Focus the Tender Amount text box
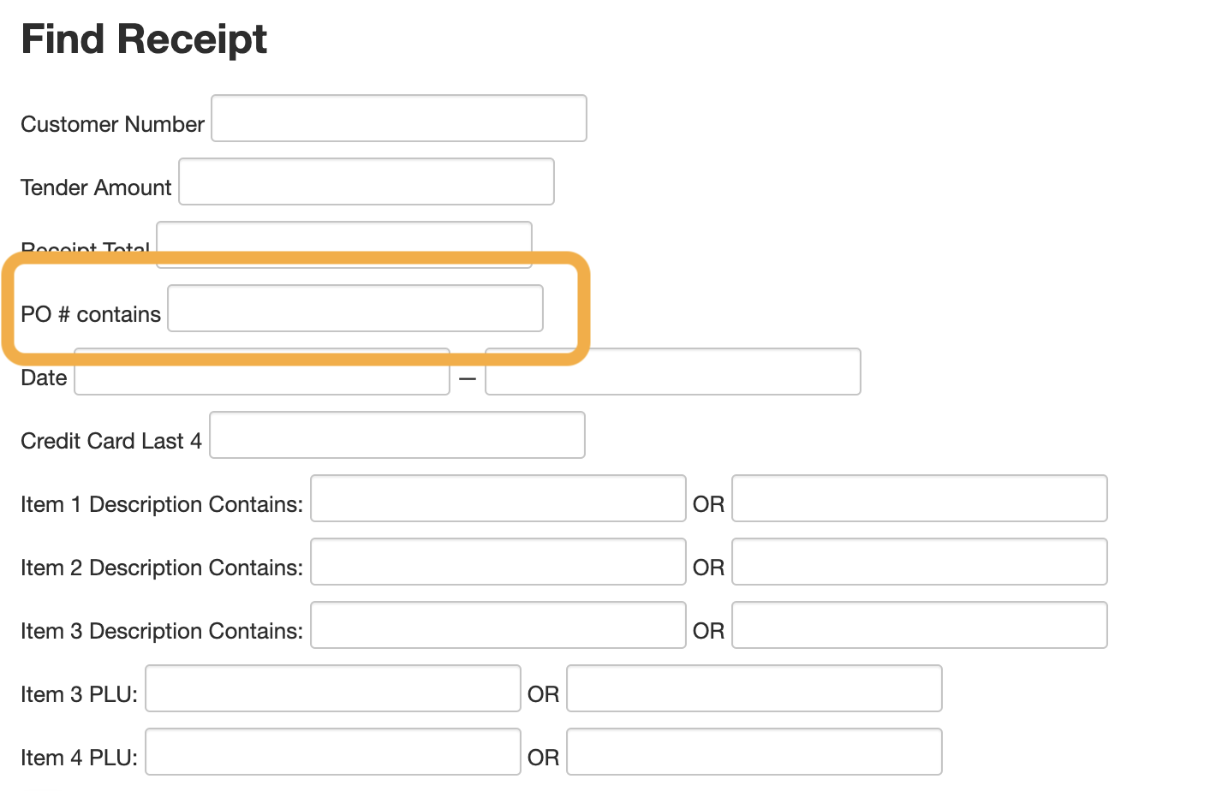 [367, 181]
